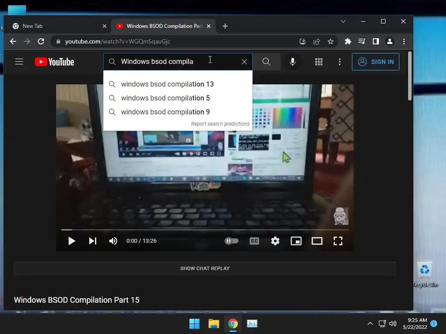Image resolution: width=446 pixels, height=334 pixels.
Task: Go forward in browser history
Action: pos(27,41)
